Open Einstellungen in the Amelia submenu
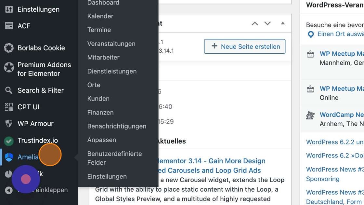The height and width of the screenshot is (205, 364). (107, 176)
